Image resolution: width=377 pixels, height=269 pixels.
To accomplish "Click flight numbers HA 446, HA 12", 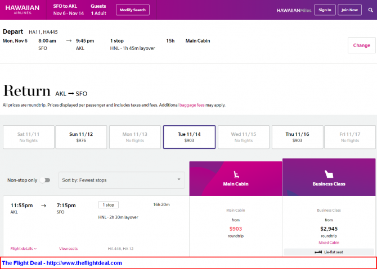I will pos(121,249).
